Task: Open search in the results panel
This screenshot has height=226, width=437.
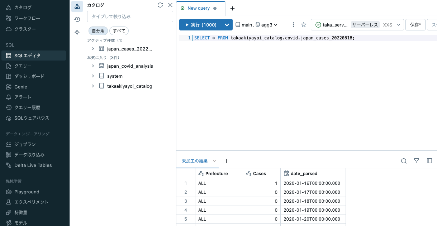Action: 404,161
